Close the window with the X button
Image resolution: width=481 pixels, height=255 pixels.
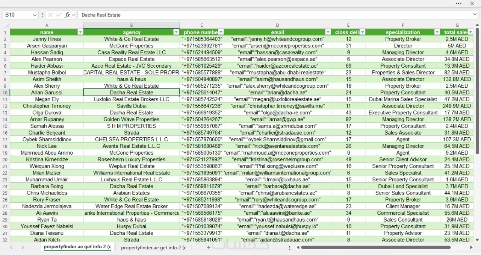[472, 3]
